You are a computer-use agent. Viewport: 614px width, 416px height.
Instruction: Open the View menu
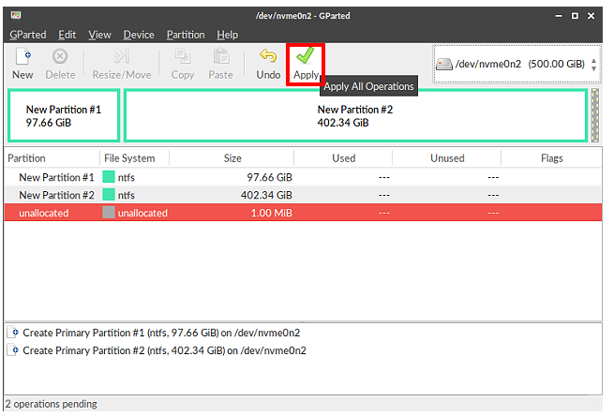click(99, 35)
